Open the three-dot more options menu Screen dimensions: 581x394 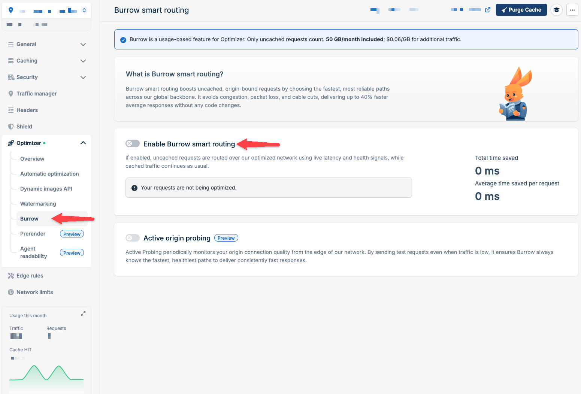(572, 10)
